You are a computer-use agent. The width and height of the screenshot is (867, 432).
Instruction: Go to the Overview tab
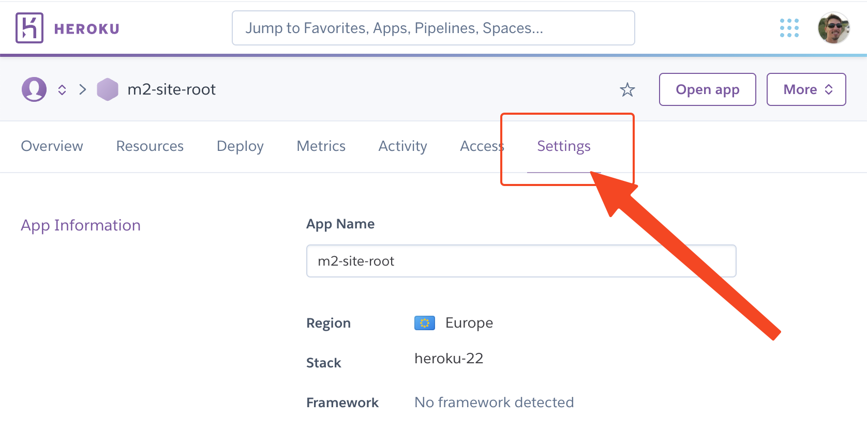pos(52,146)
